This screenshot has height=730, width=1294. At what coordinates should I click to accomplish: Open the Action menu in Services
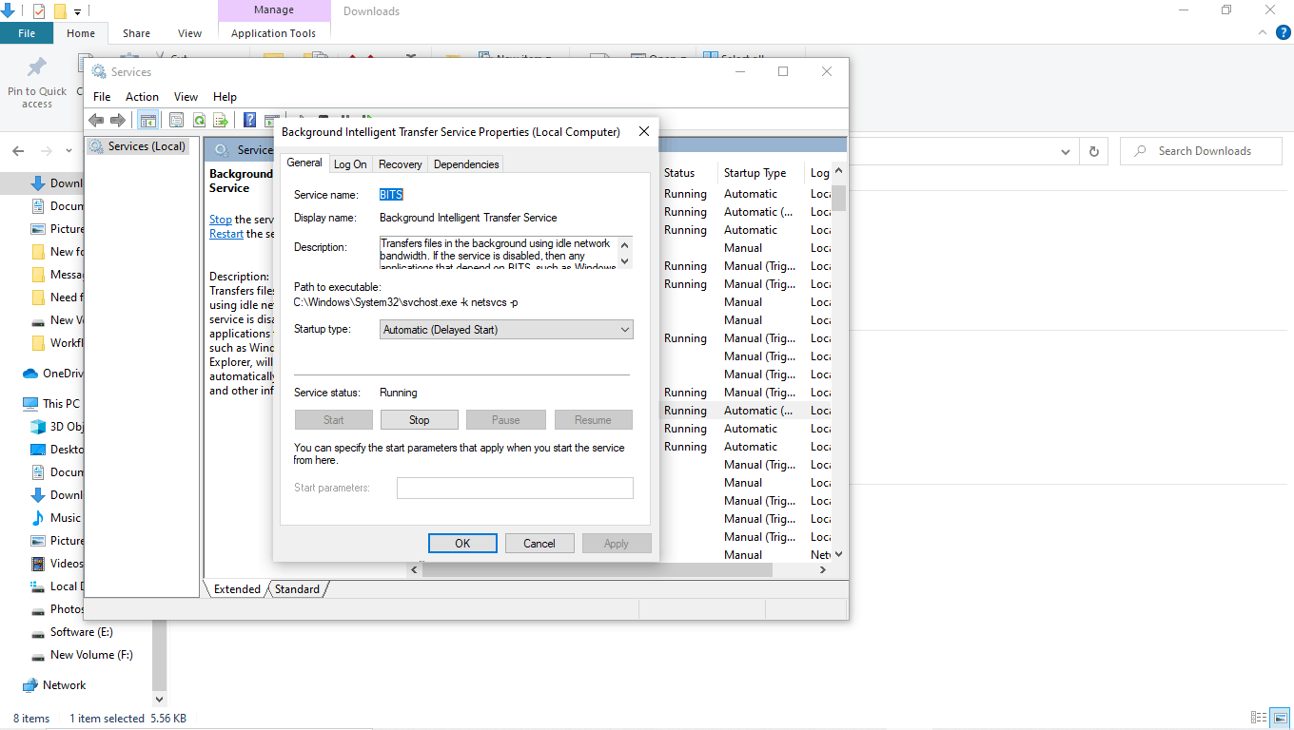click(142, 97)
